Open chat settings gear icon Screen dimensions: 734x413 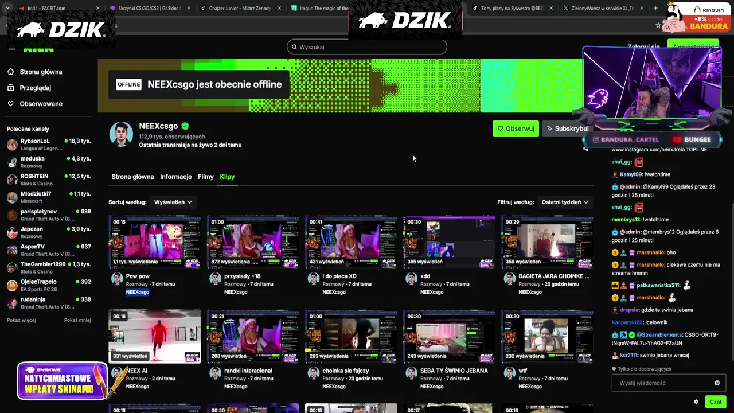696,402
